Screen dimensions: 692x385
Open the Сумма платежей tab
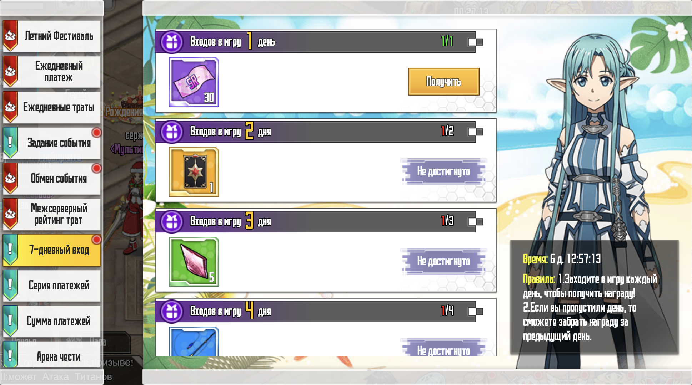[x=52, y=321]
